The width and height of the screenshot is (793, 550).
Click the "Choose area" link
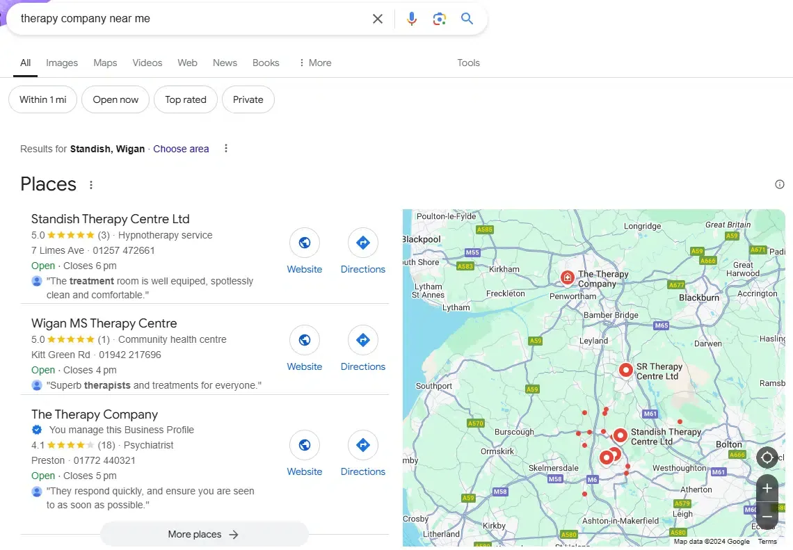(181, 149)
